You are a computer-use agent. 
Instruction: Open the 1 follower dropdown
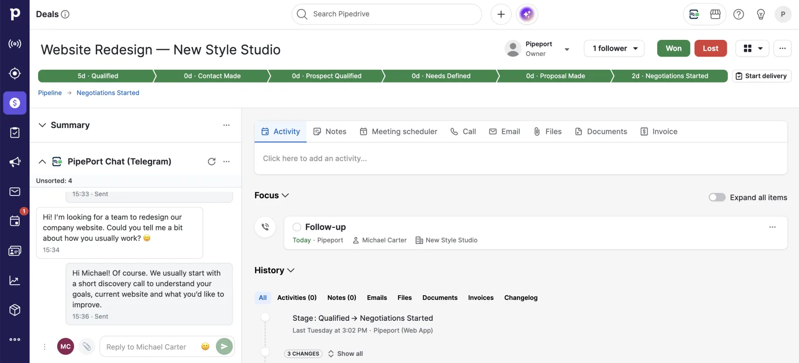click(x=614, y=48)
